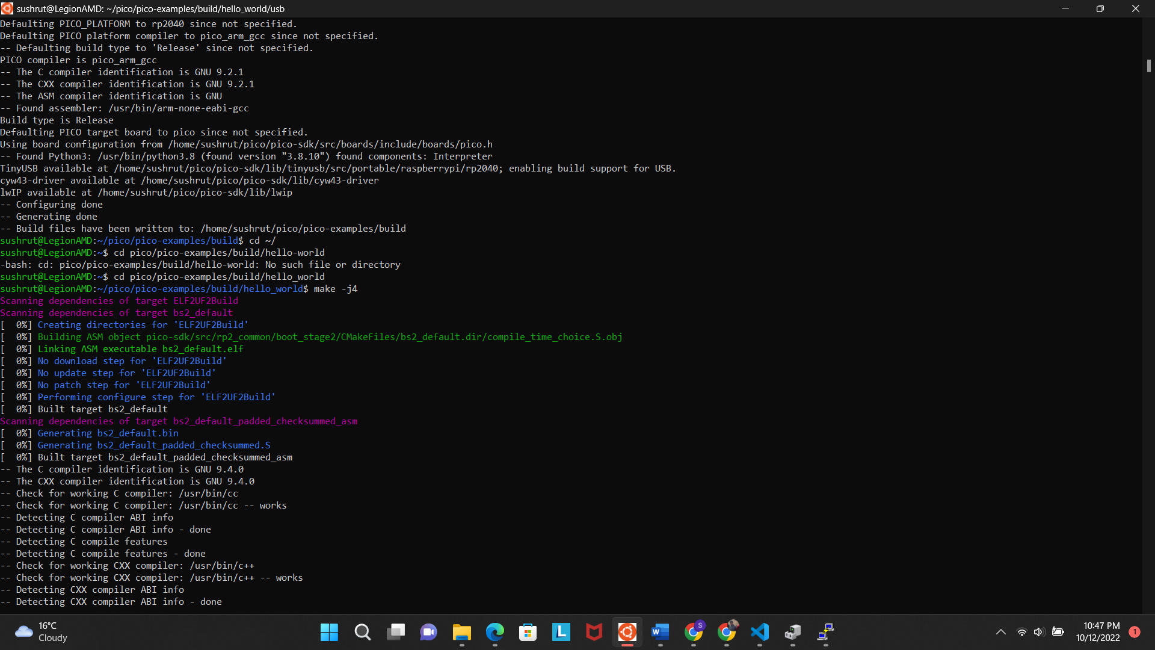
Task: Open the volume control from the tray
Action: 1039,632
